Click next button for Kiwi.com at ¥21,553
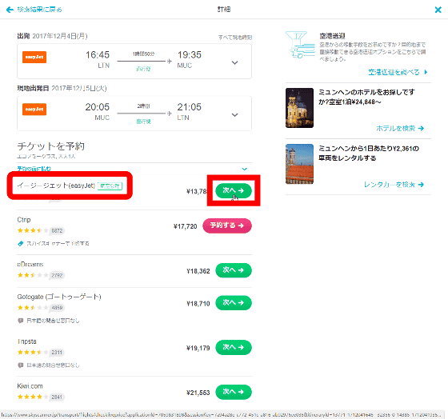448x419 pixels. click(x=234, y=392)
